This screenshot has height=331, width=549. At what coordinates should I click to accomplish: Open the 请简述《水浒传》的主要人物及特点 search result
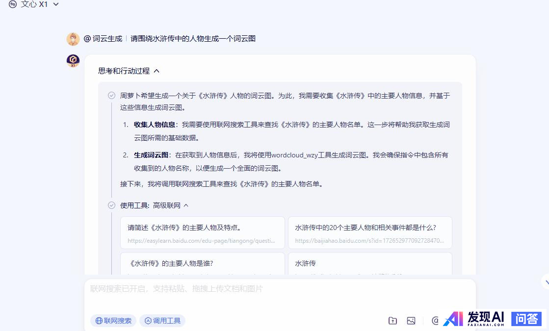(202, 232)
